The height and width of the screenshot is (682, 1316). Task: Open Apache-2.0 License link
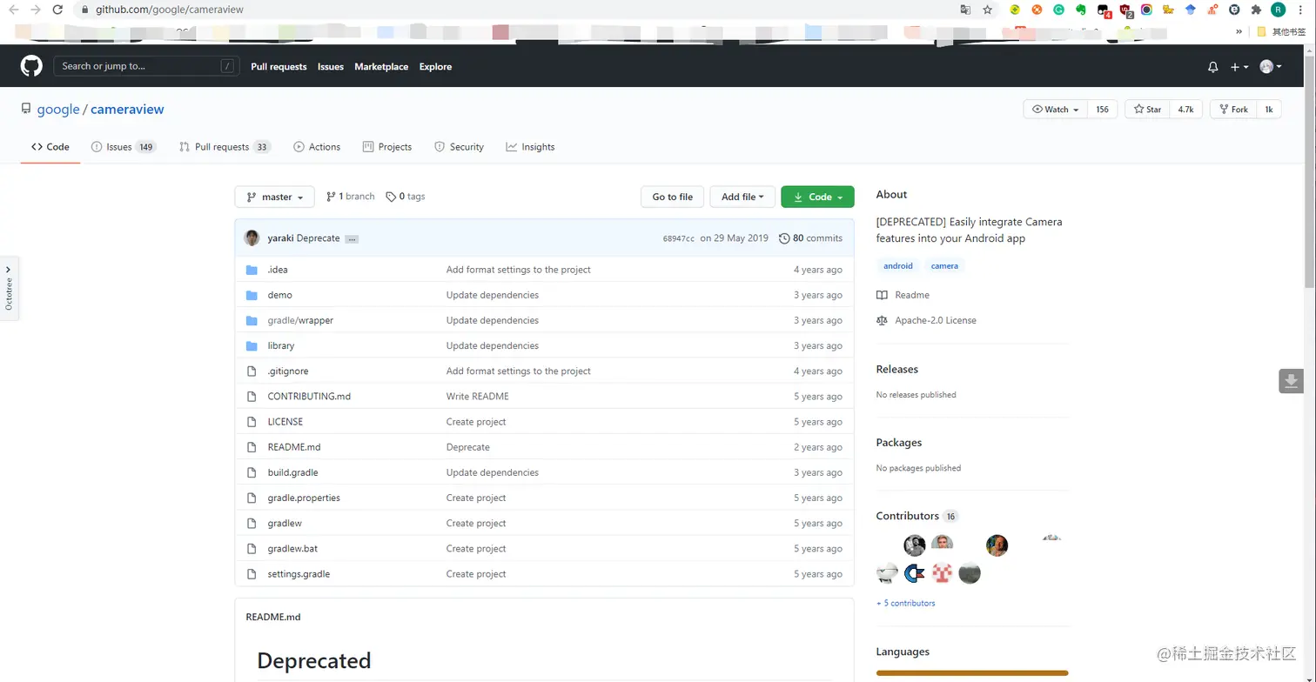(x=927, y=320)
